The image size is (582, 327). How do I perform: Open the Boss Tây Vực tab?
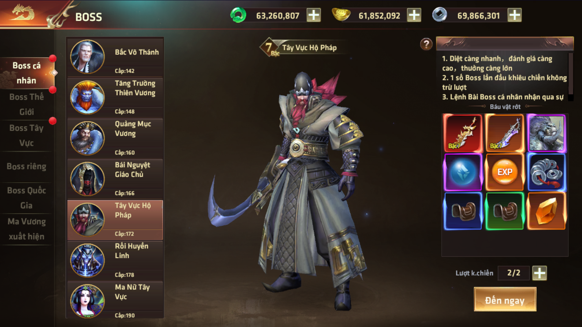point(26,135)
